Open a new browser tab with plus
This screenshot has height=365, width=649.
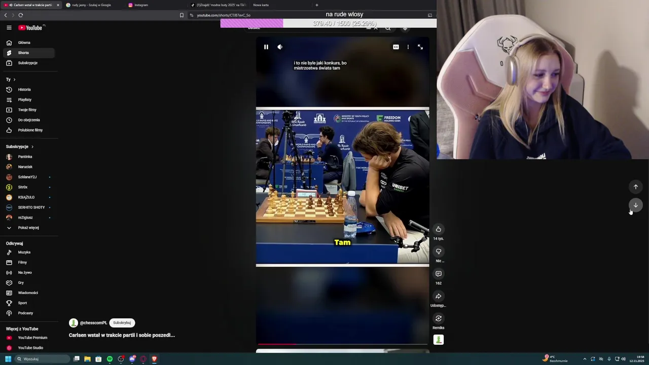pos(317,5)
